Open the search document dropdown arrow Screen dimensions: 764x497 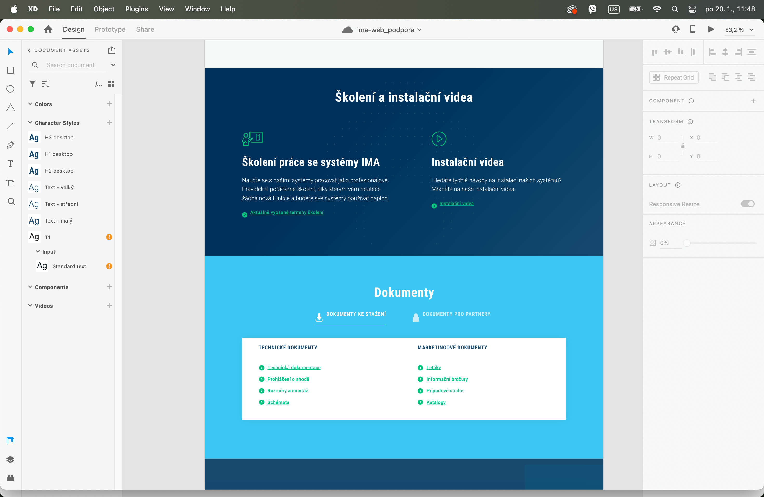pyautogui.click(x=113, y=65)
